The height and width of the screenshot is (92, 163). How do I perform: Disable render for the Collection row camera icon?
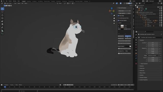click(x=161, y=7)
